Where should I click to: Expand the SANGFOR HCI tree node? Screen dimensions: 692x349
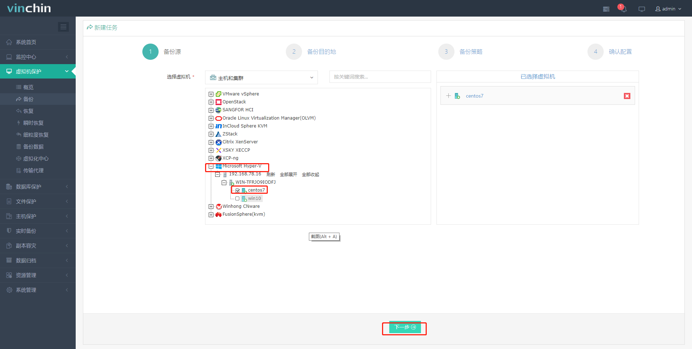click(211, 110)
